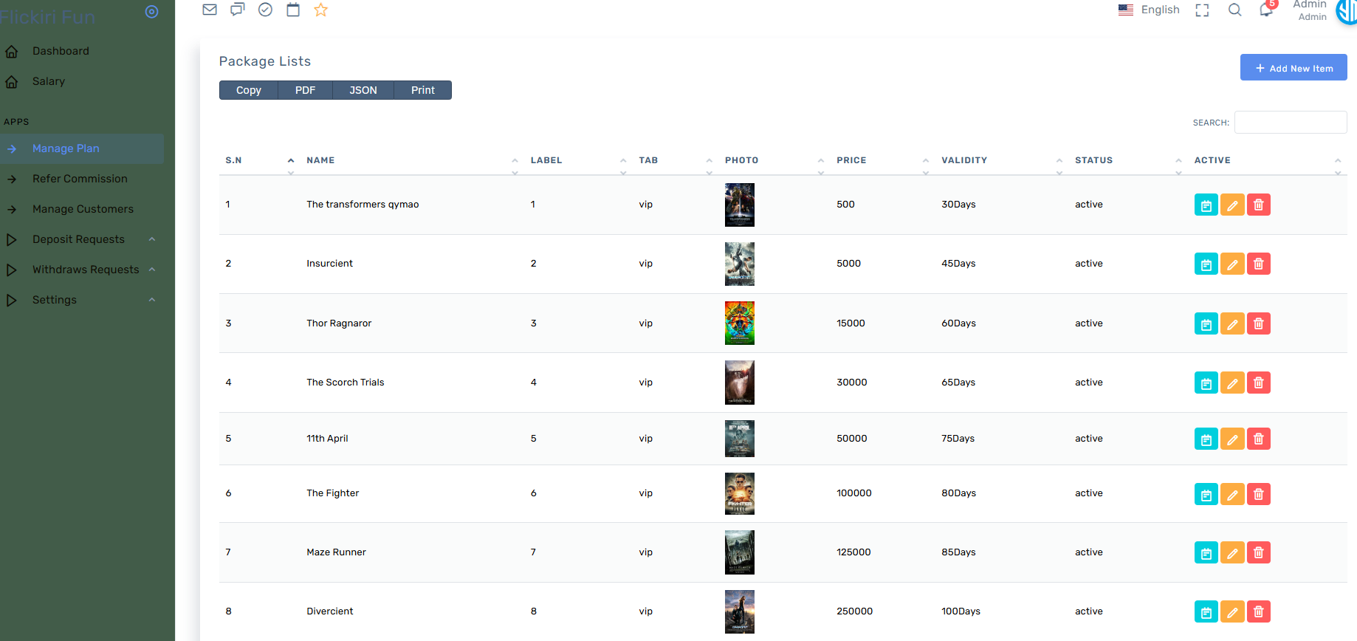Click the star favorites icon

pyautogui.click(x=320, y=10)
